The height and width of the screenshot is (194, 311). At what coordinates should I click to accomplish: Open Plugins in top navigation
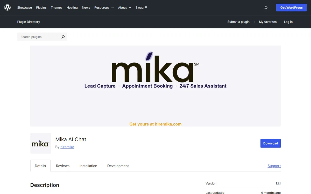click(41, 8)
